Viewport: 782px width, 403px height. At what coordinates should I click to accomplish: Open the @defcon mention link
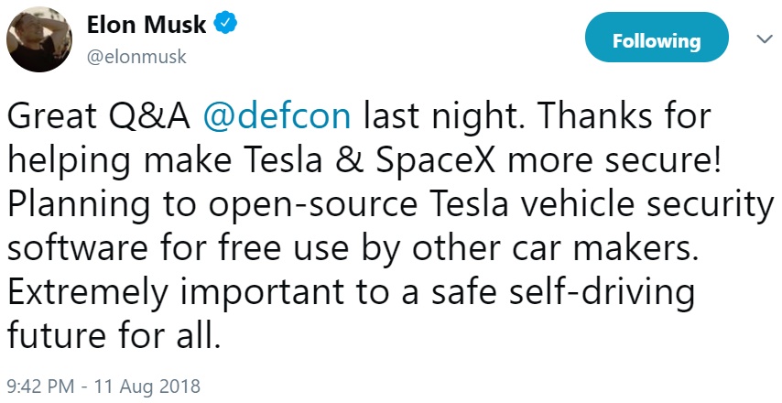[x=277, y=115]
